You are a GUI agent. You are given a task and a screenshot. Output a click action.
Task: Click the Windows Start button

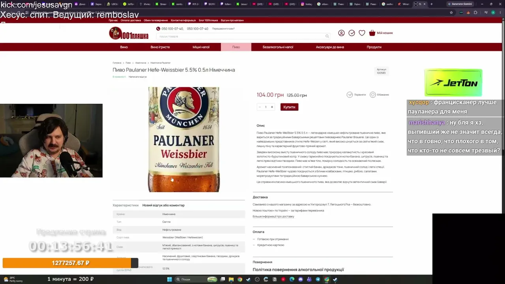pos(170,279)
